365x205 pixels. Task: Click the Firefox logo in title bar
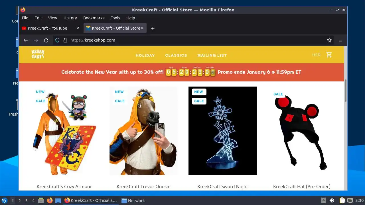[x=23, y=10]
